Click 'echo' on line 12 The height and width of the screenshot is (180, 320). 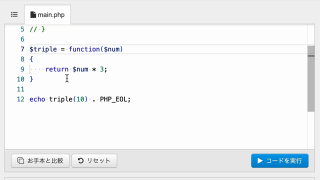pos(37,99)
